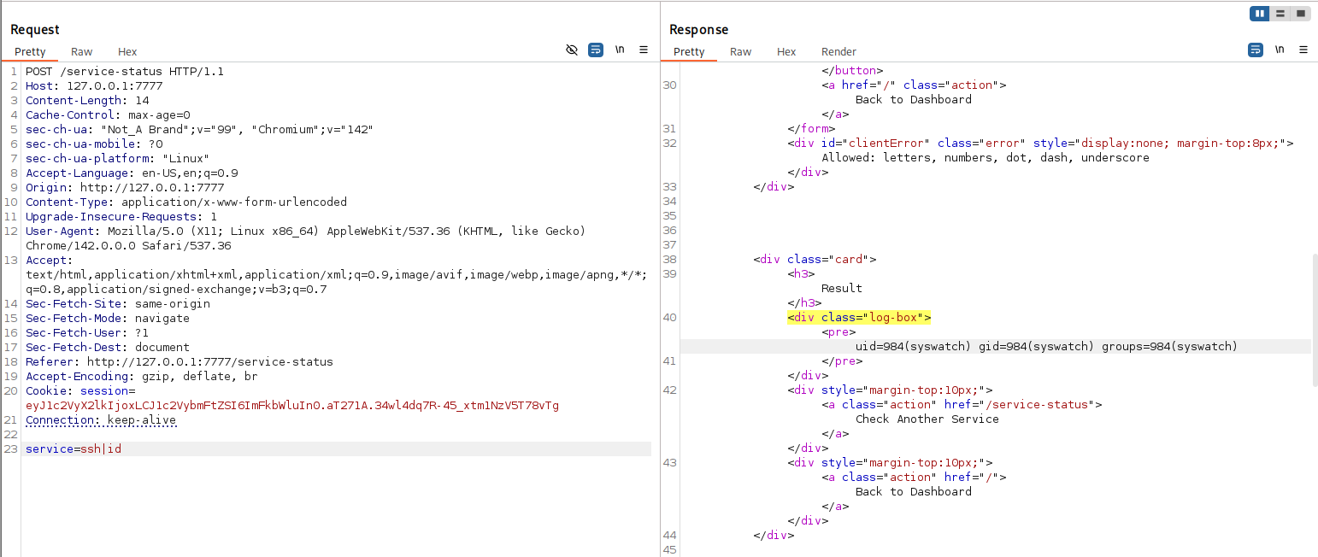Viewport: 1318px width, 557px height.
Task: Toggle line wrap icon in Request panel
Action: 596,50
